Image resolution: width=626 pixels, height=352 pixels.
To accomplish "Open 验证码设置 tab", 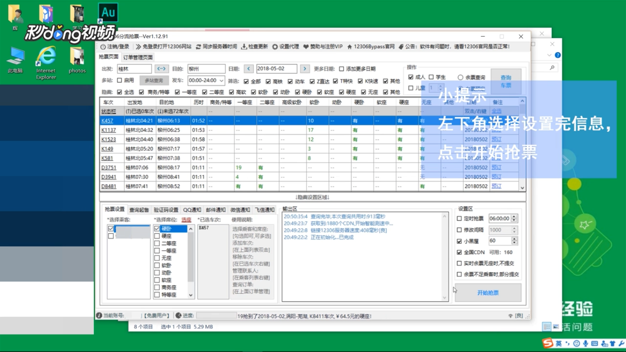I will [166, 210].
